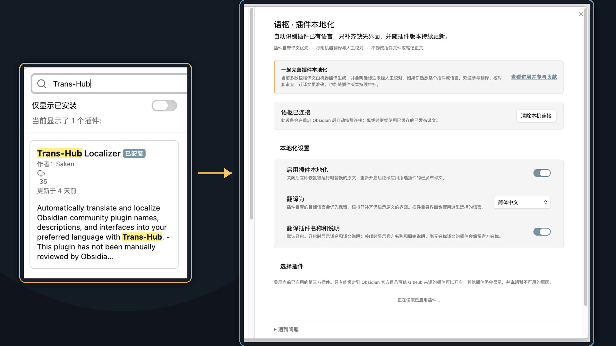Viewport: 616px width, 346px height.
Task: Click author name Saken
Action: 65,164
